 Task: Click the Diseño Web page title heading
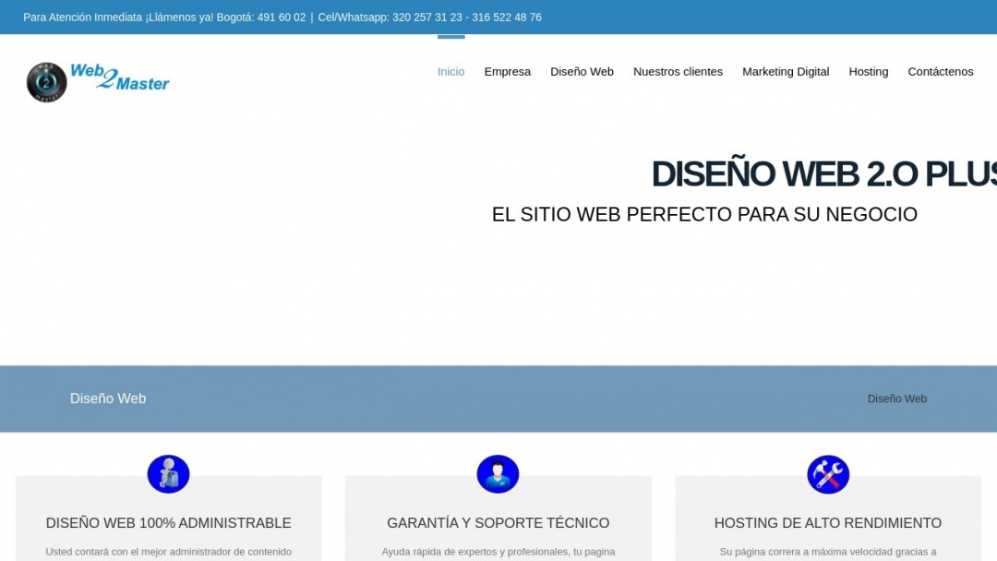pos(108,399)
